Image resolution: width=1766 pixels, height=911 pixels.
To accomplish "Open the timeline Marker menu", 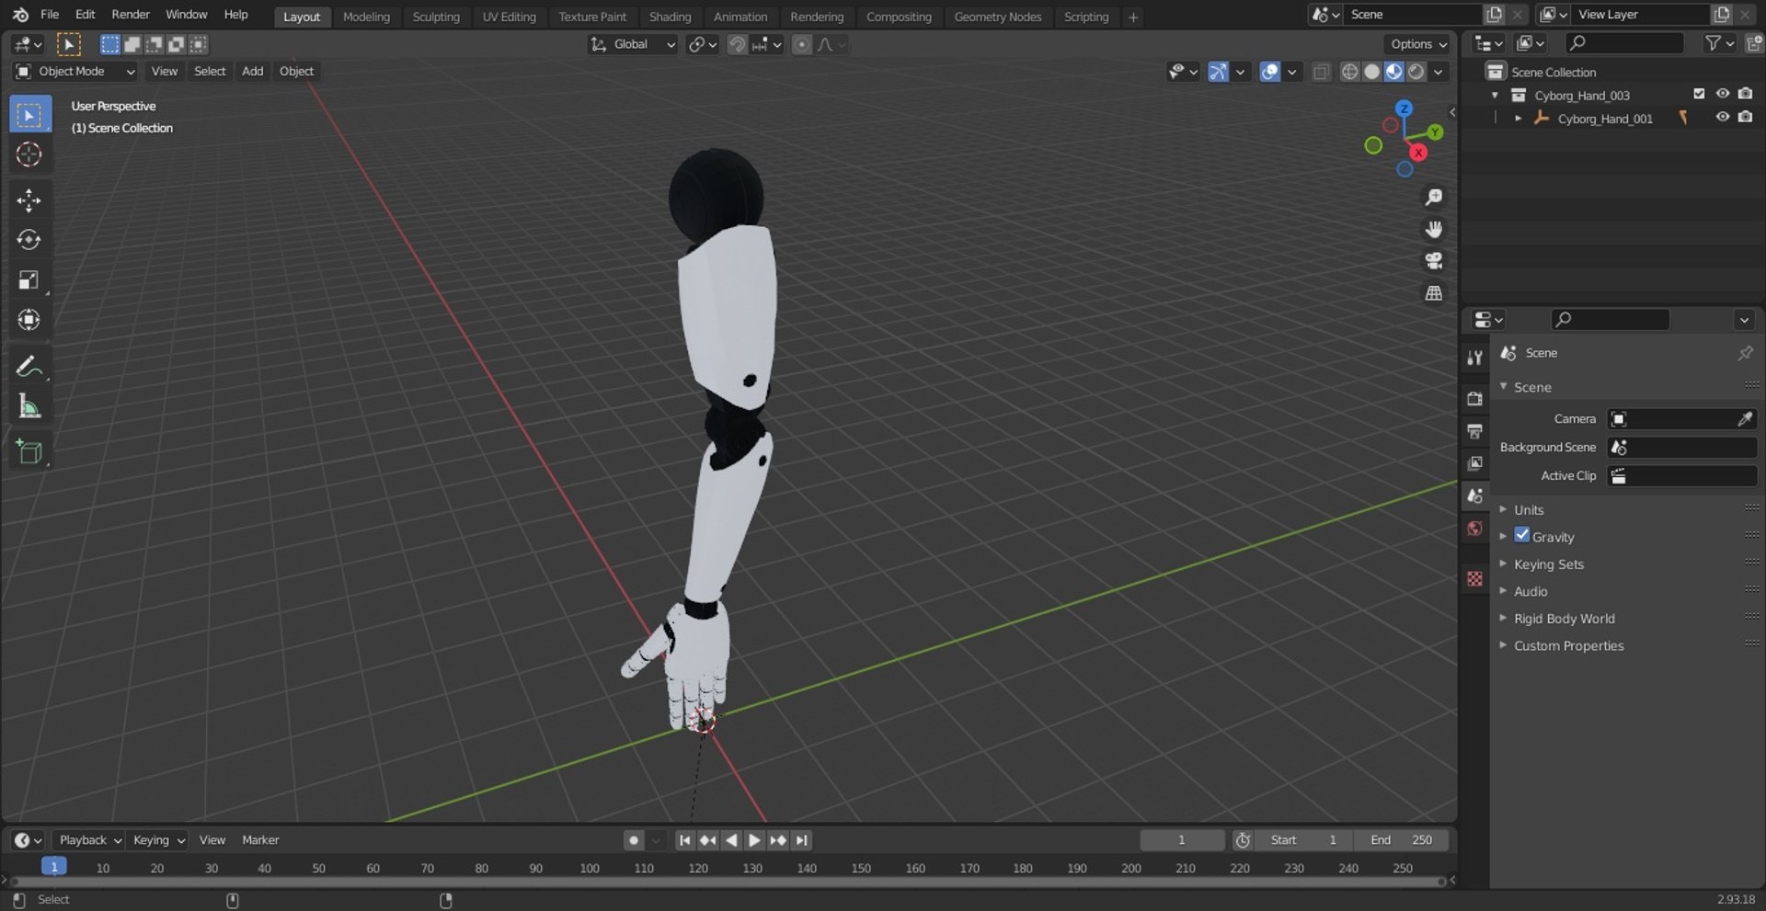I will (x=260, y=840).
